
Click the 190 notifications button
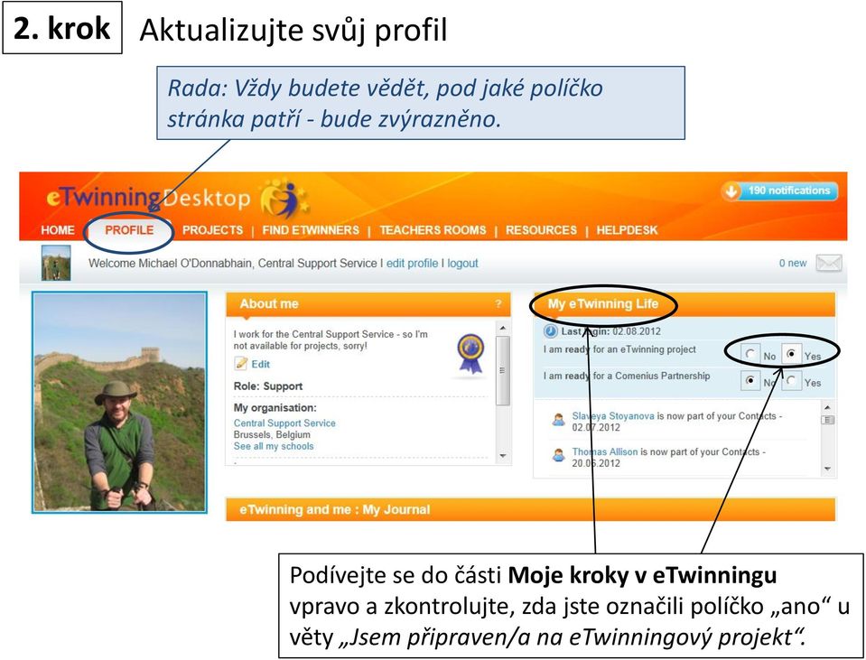(x=779, y=191)
